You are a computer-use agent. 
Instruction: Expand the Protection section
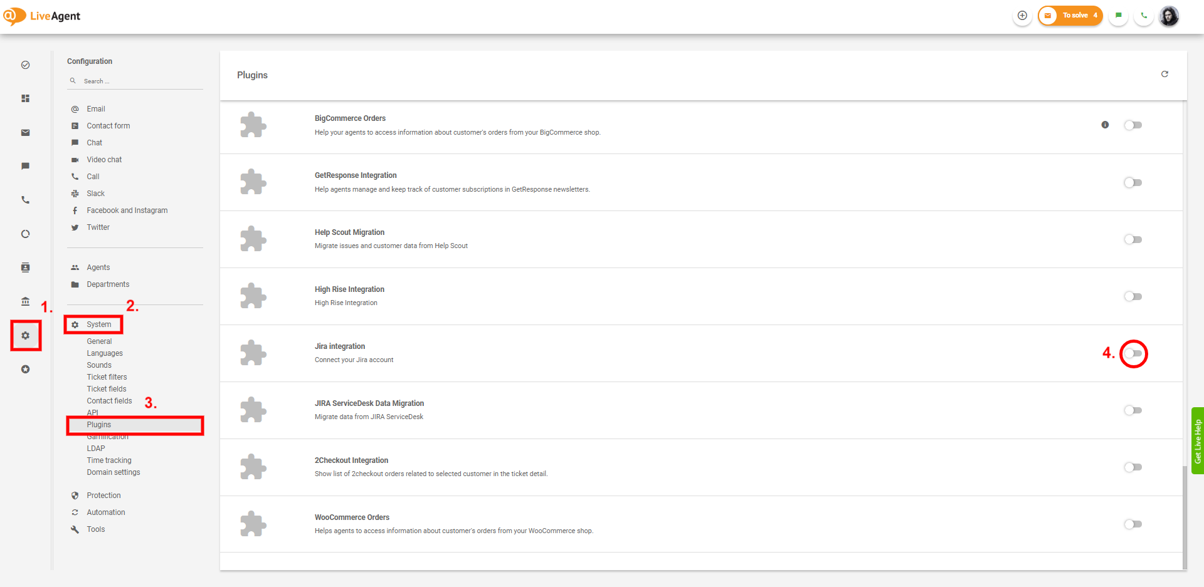[103, 496]
